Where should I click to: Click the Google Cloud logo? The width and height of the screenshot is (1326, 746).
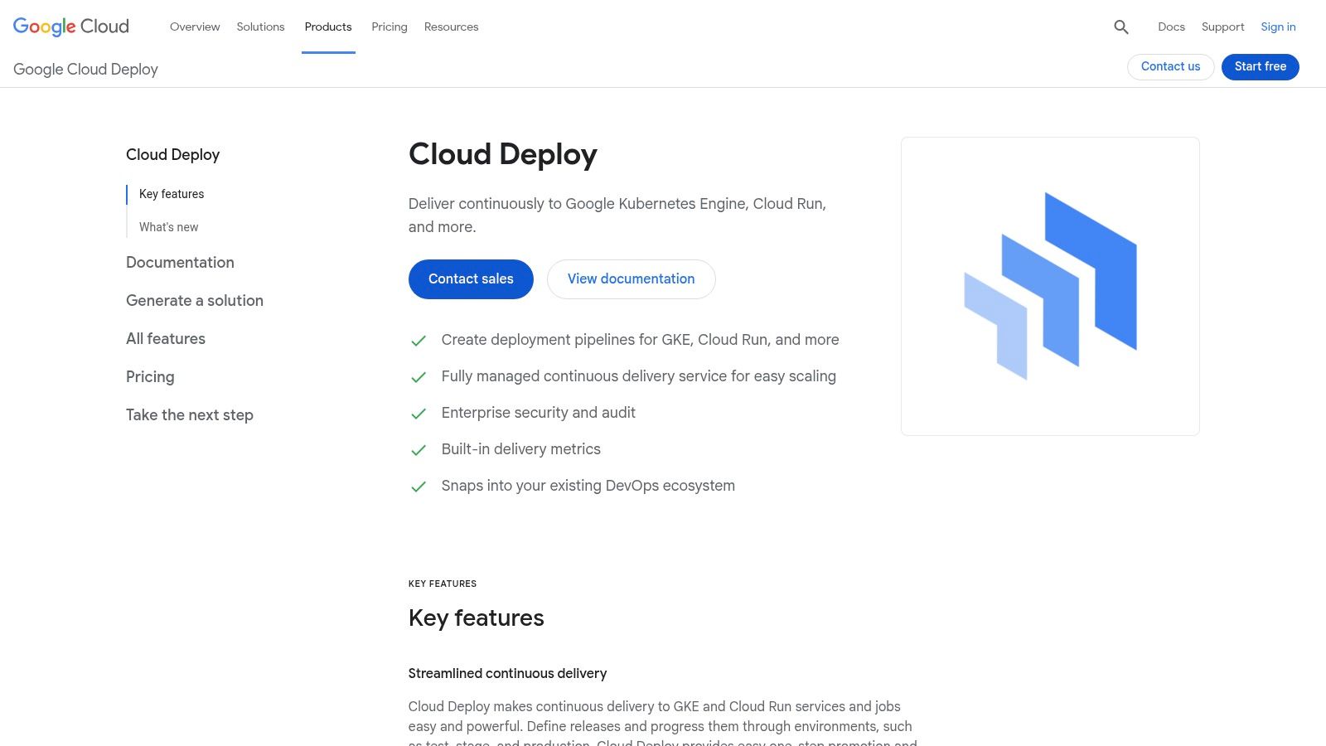tap(71, 27)
